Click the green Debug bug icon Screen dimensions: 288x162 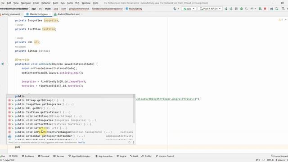[241, 9]
